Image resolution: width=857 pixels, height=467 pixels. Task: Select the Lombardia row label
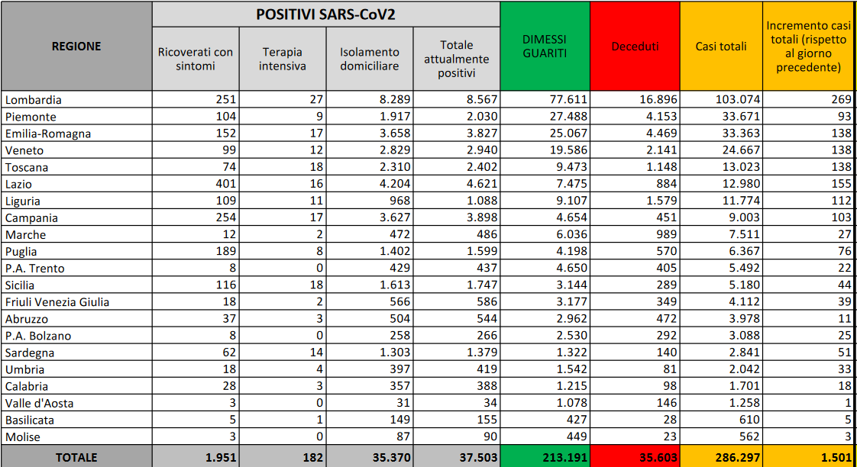coord(34,100)
